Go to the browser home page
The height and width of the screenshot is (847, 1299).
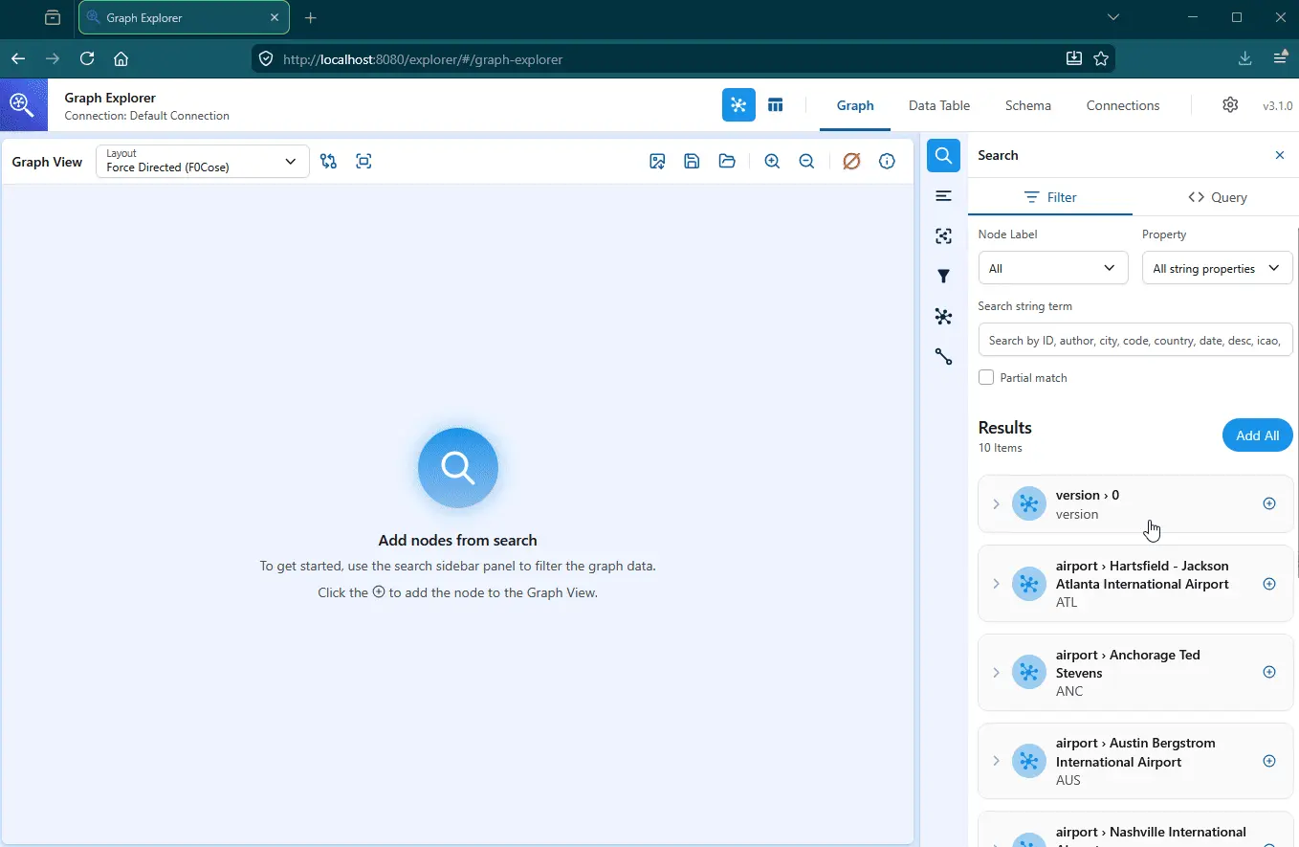coord(121,58)
